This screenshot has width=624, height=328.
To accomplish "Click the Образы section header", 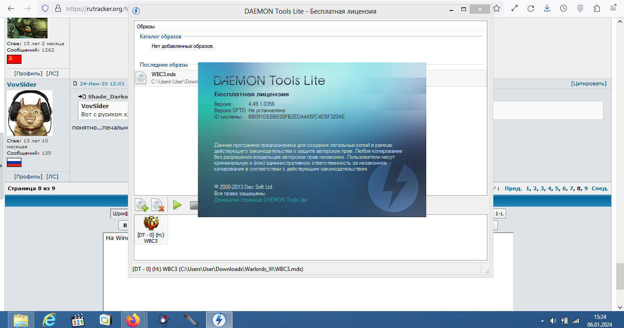I will (146, 26).
